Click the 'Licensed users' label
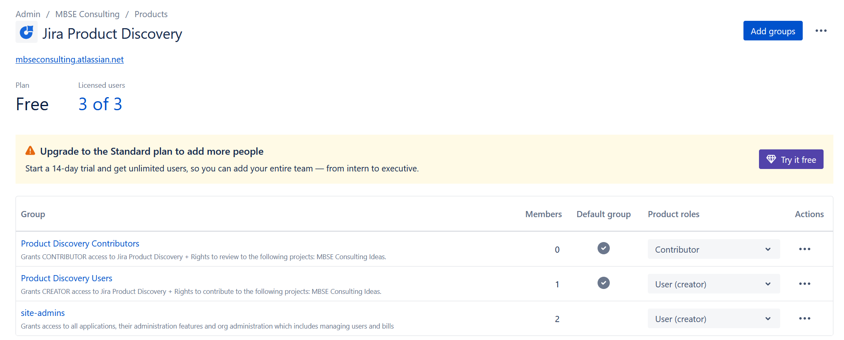This screenshot has width=844, height=340. tap(101, 85)
